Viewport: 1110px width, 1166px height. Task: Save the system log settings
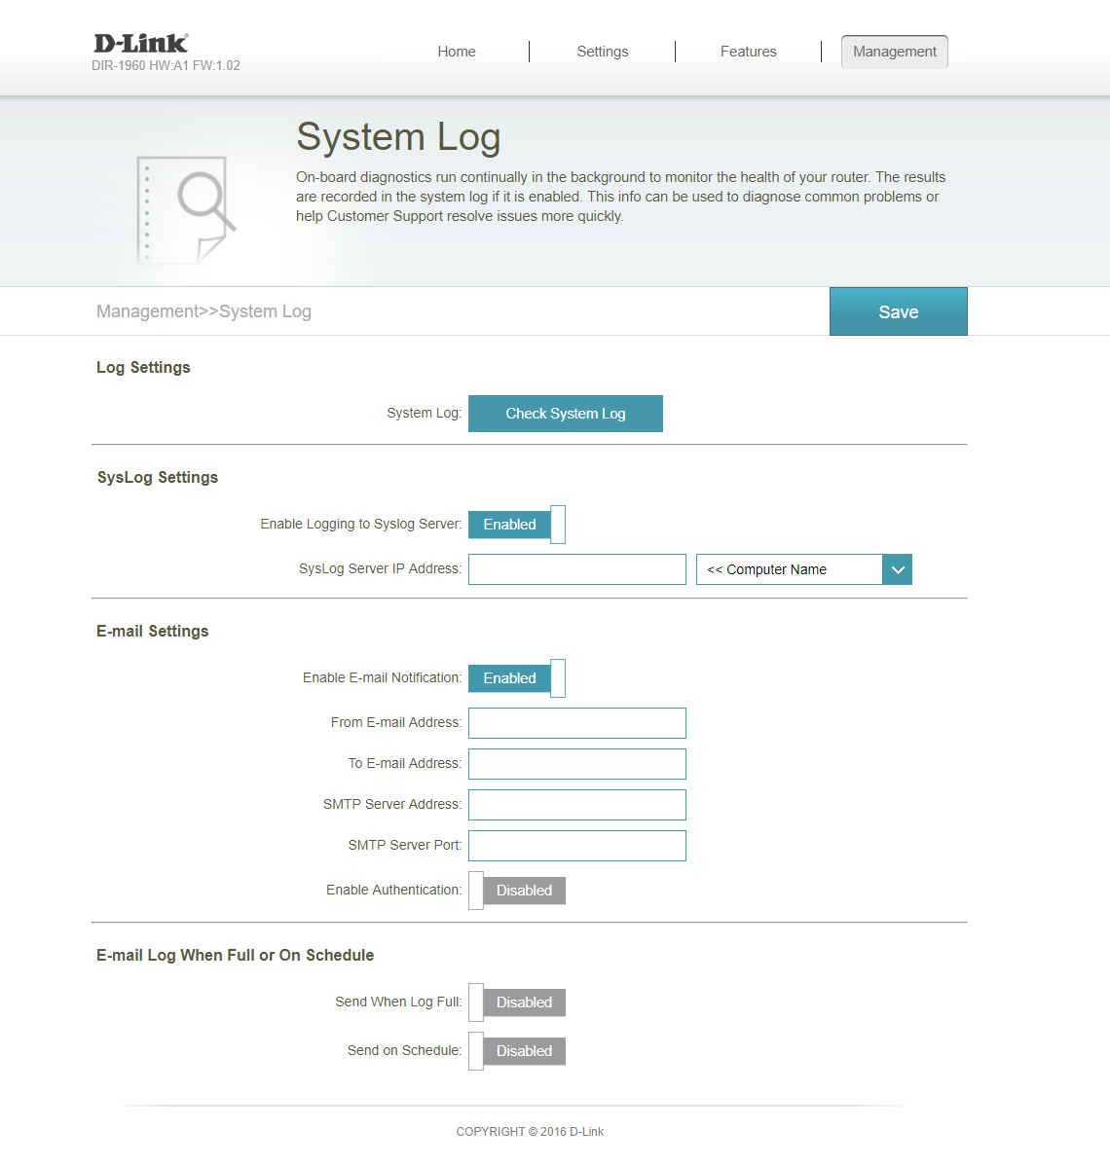pos(898,311)
